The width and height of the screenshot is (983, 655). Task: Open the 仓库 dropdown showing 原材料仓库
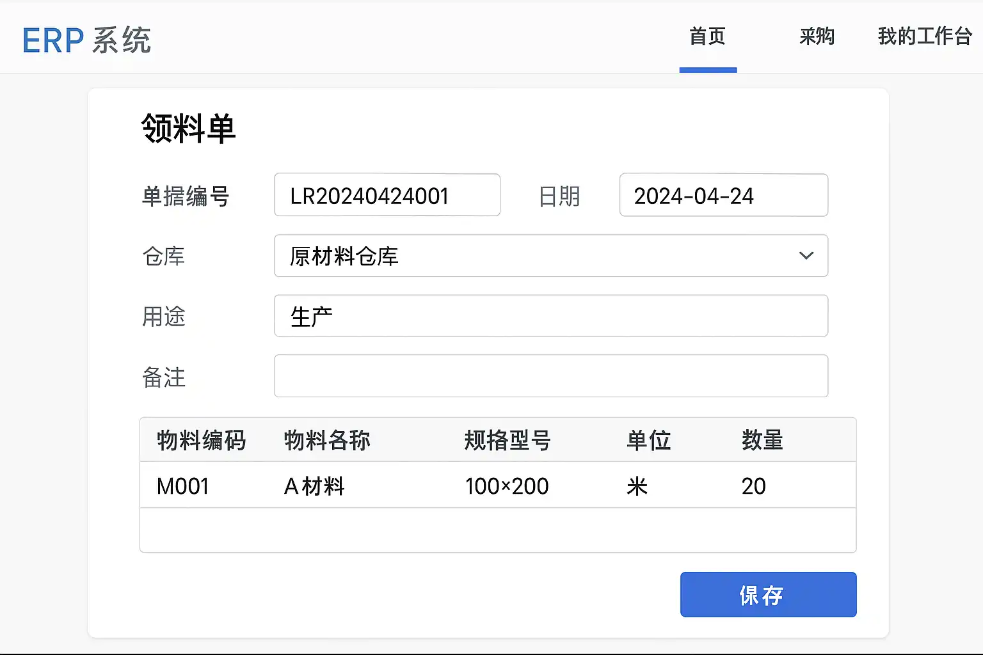(538, 256)
